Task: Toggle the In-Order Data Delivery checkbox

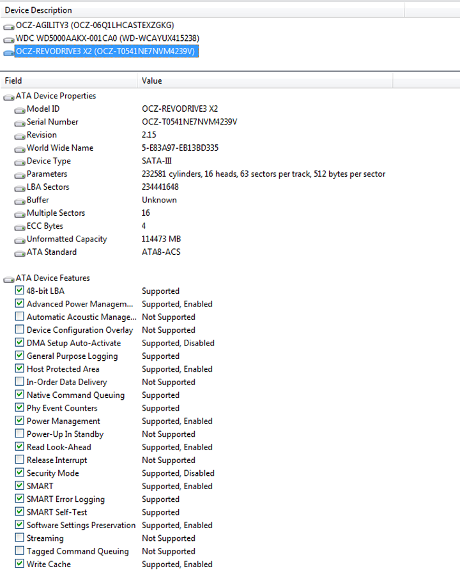Action: 19,381
